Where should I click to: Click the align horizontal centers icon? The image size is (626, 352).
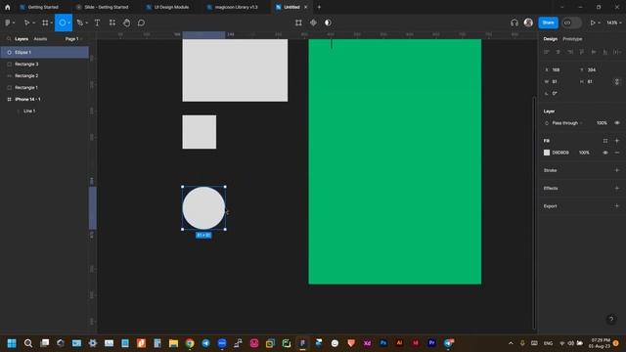pyautogui.click(x=559, y=52)
